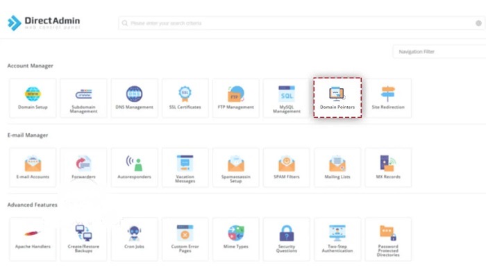Open Password Protected Directories
This screenshot has width=486, height=274.
coord(388,239)
